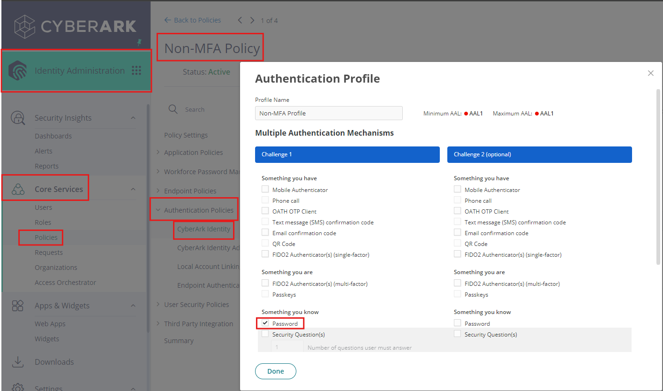Click the Profile Name input field
This screenshot has width=663, height=391.
tap(328, 113)
